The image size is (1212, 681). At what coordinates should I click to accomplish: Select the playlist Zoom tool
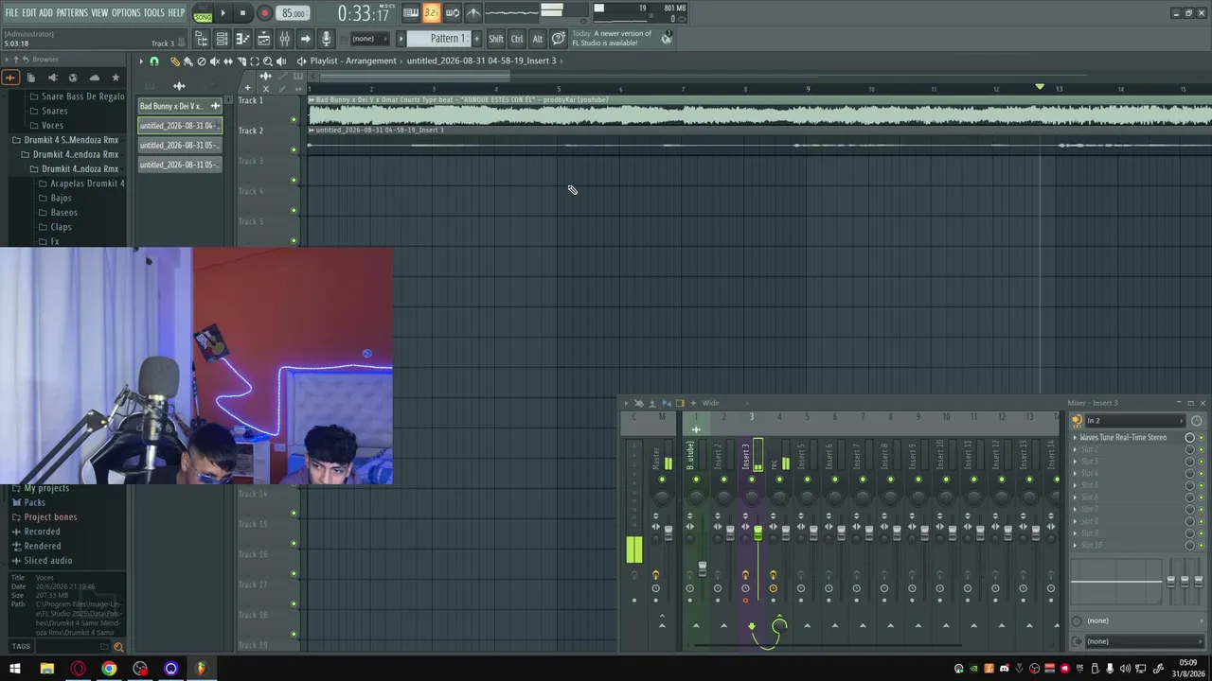[268, 61]
